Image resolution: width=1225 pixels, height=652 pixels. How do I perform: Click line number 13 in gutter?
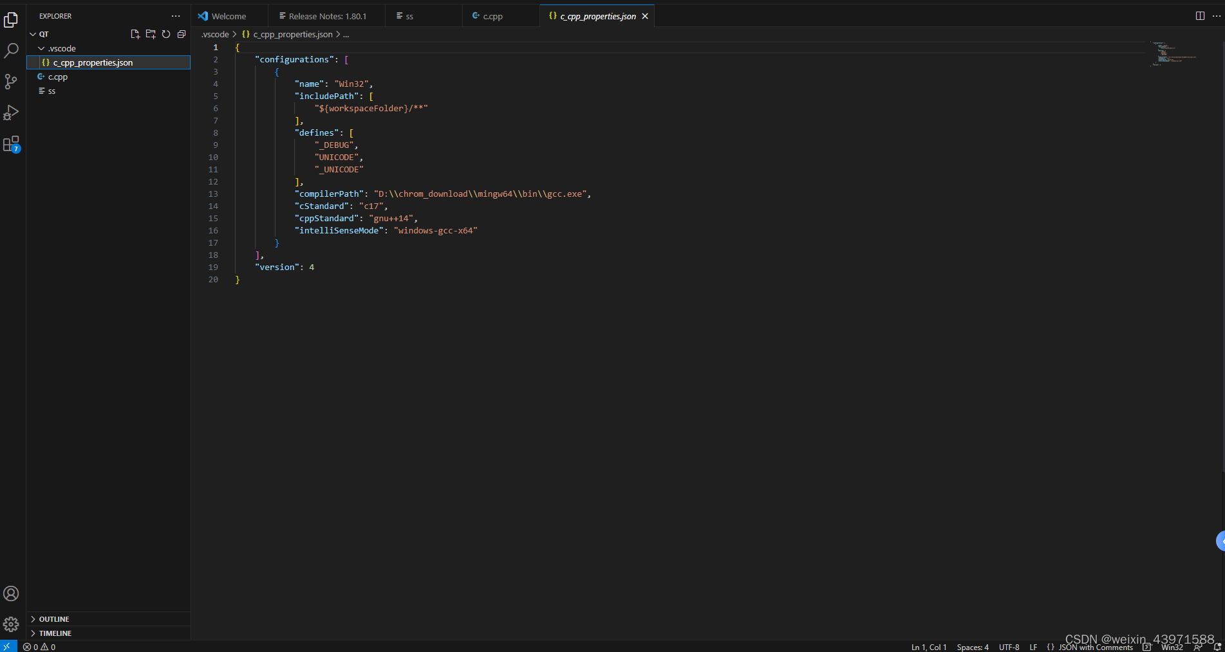click(213, 194)
